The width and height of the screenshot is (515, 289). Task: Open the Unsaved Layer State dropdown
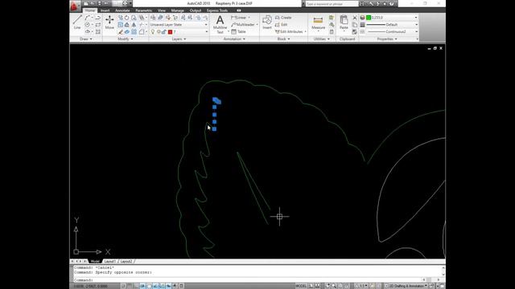[179, 25]
